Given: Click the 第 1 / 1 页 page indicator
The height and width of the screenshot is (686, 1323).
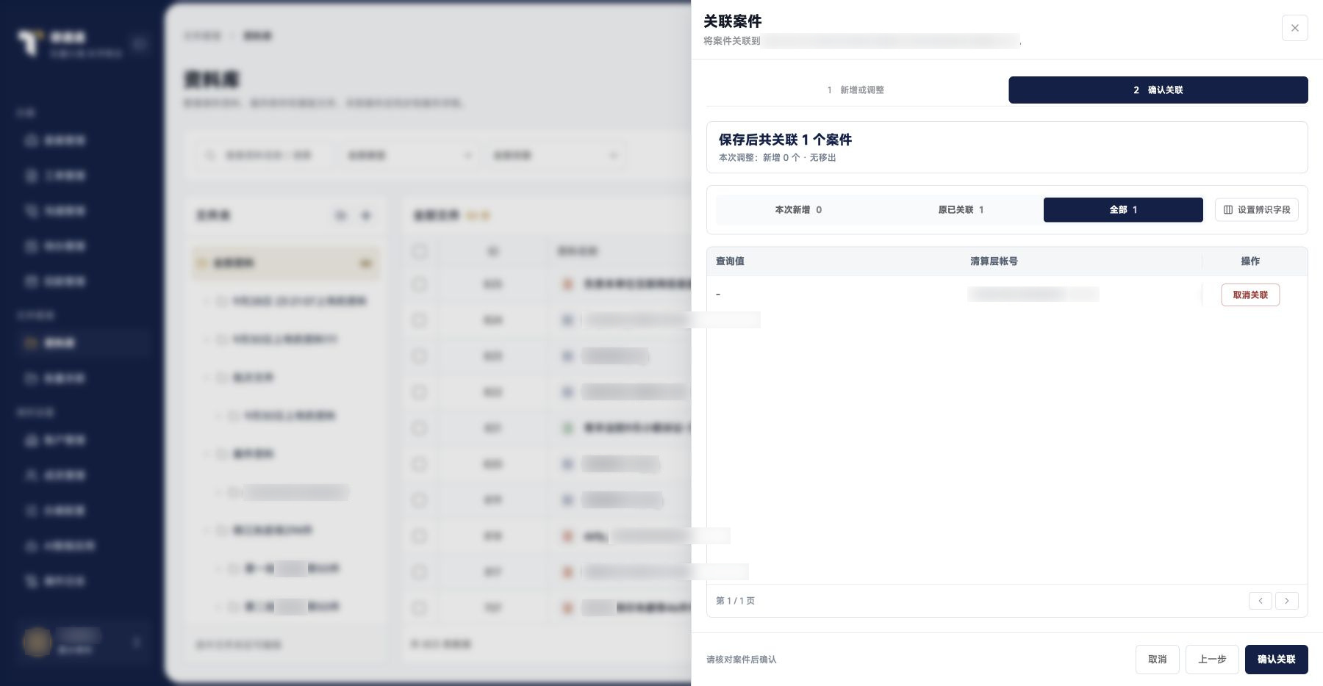Looking at the screenshot, I should (x=735, y=601).
